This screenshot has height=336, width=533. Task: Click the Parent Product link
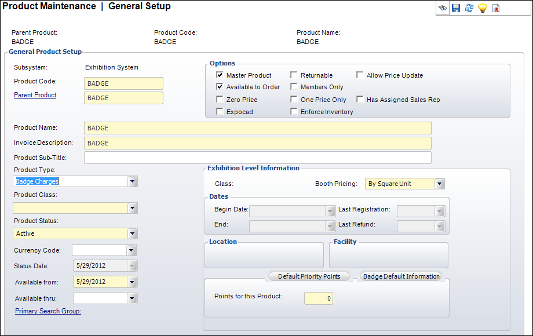[35, 94]
